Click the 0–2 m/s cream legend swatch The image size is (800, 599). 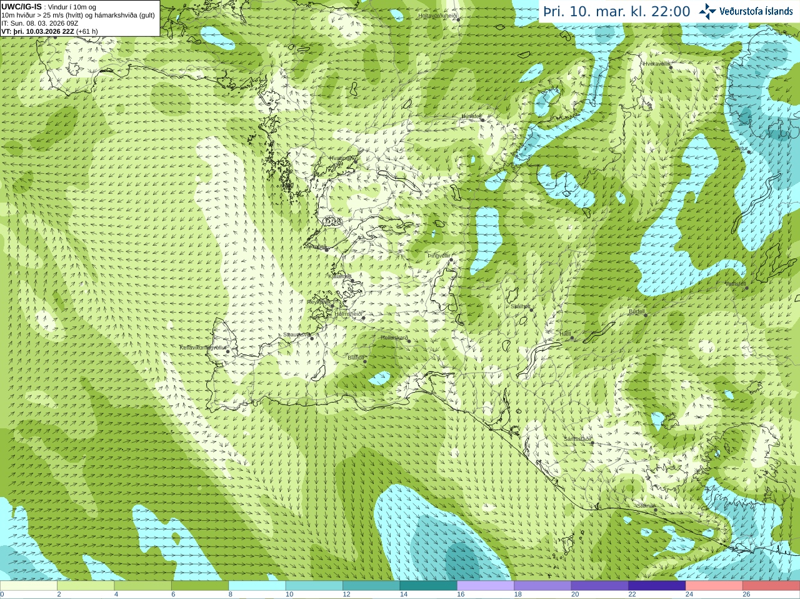(29, 586)
